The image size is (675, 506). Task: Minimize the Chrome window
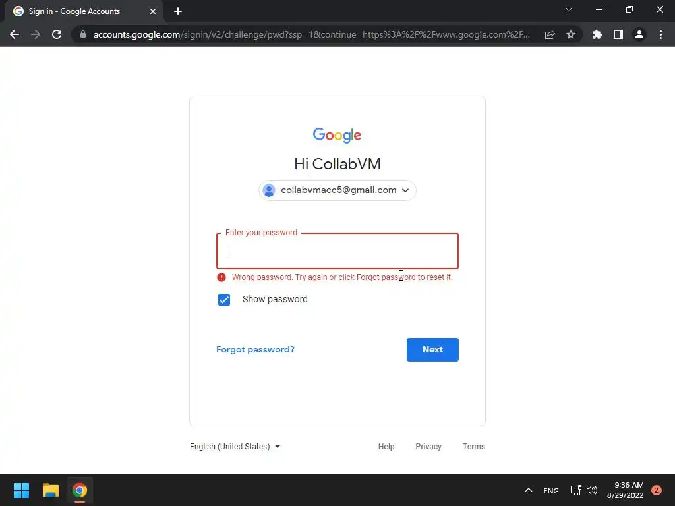pyautogui.click(x=599, y=9)
